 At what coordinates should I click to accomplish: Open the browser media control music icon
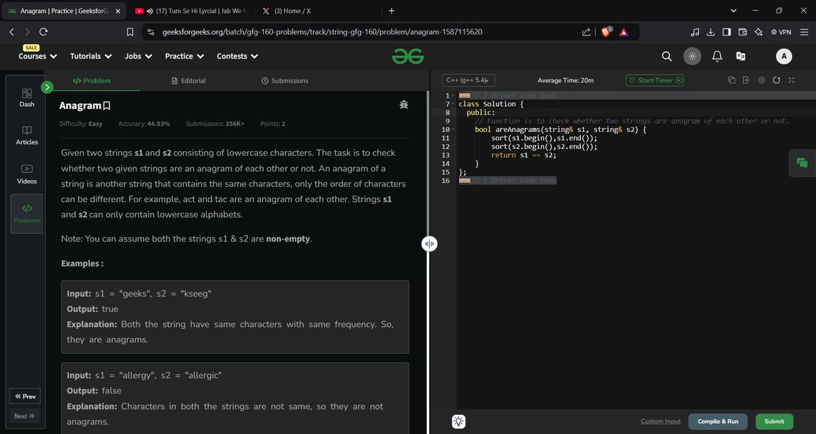coord(694,32)
